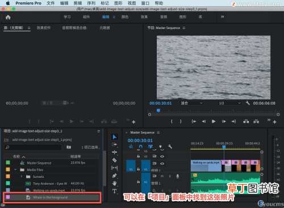
Task: Toggle Snap in timeline
Action: 140,147
